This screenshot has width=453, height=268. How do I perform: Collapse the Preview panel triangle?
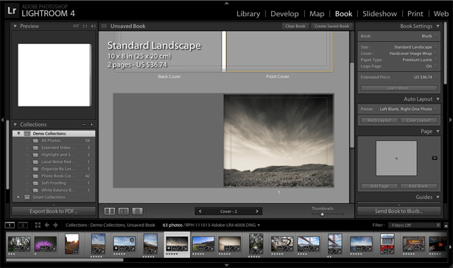[15, 26]
